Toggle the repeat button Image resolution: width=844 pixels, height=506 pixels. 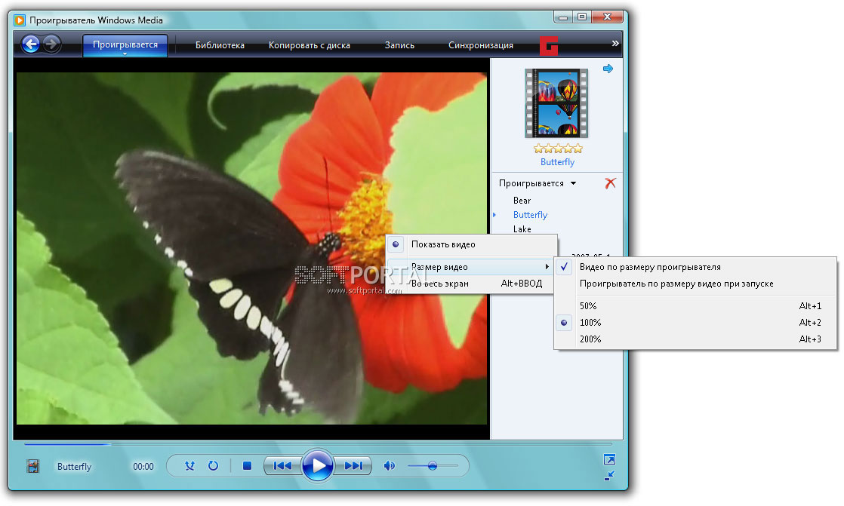tap(213, 466)
